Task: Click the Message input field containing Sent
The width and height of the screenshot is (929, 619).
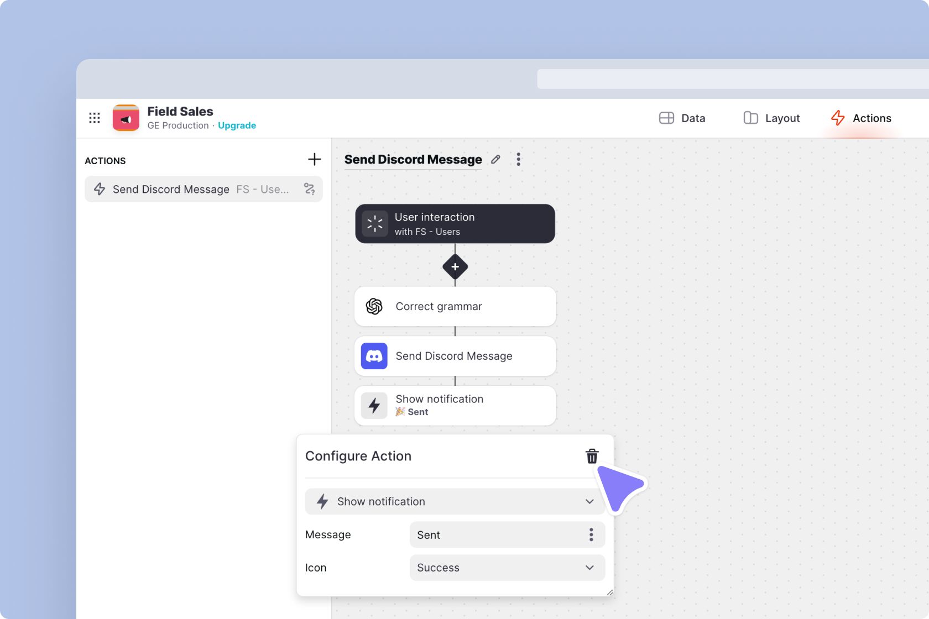Action: coord(495,534)
